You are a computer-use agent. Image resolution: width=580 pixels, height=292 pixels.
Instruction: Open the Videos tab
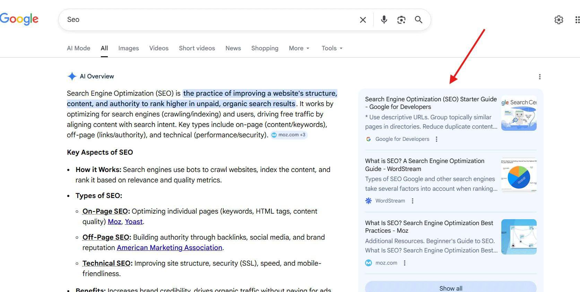click(159, 48)
